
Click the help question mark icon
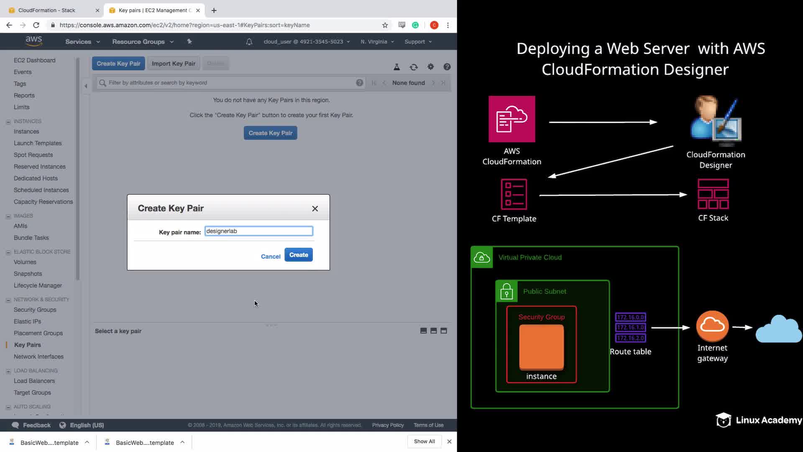pyautogui.click(x=447, y=67)
